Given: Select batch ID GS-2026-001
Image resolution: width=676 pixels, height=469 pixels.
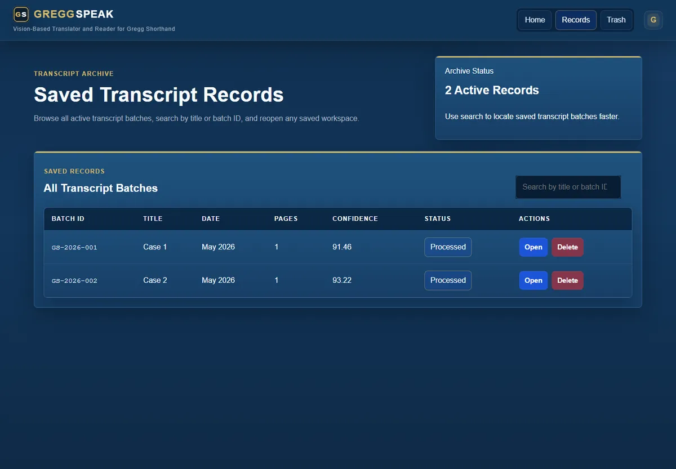Looking at the screenshot, I should tap(74, 247).
